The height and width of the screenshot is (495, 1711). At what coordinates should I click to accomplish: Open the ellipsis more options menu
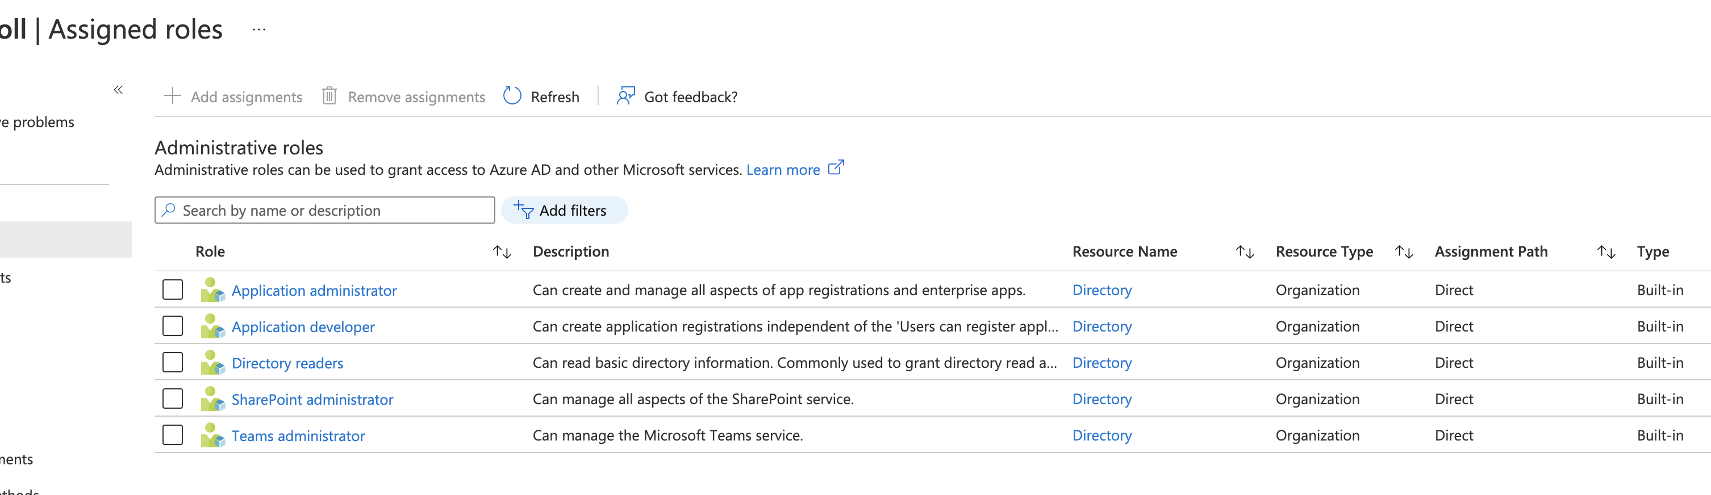click(x=259, y=29)
